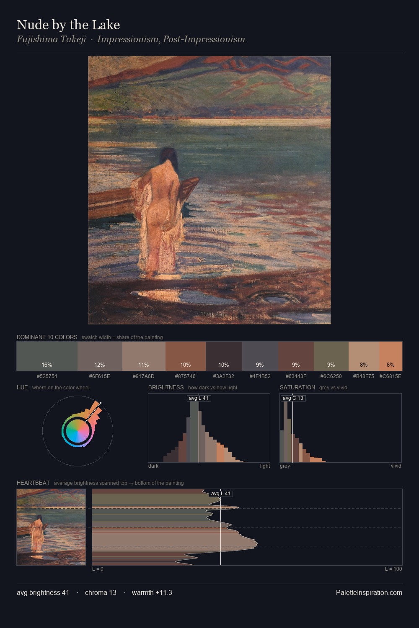Choose the #875746 brown swatch
This screenshot has height=628, width=419.
[186, 356]
